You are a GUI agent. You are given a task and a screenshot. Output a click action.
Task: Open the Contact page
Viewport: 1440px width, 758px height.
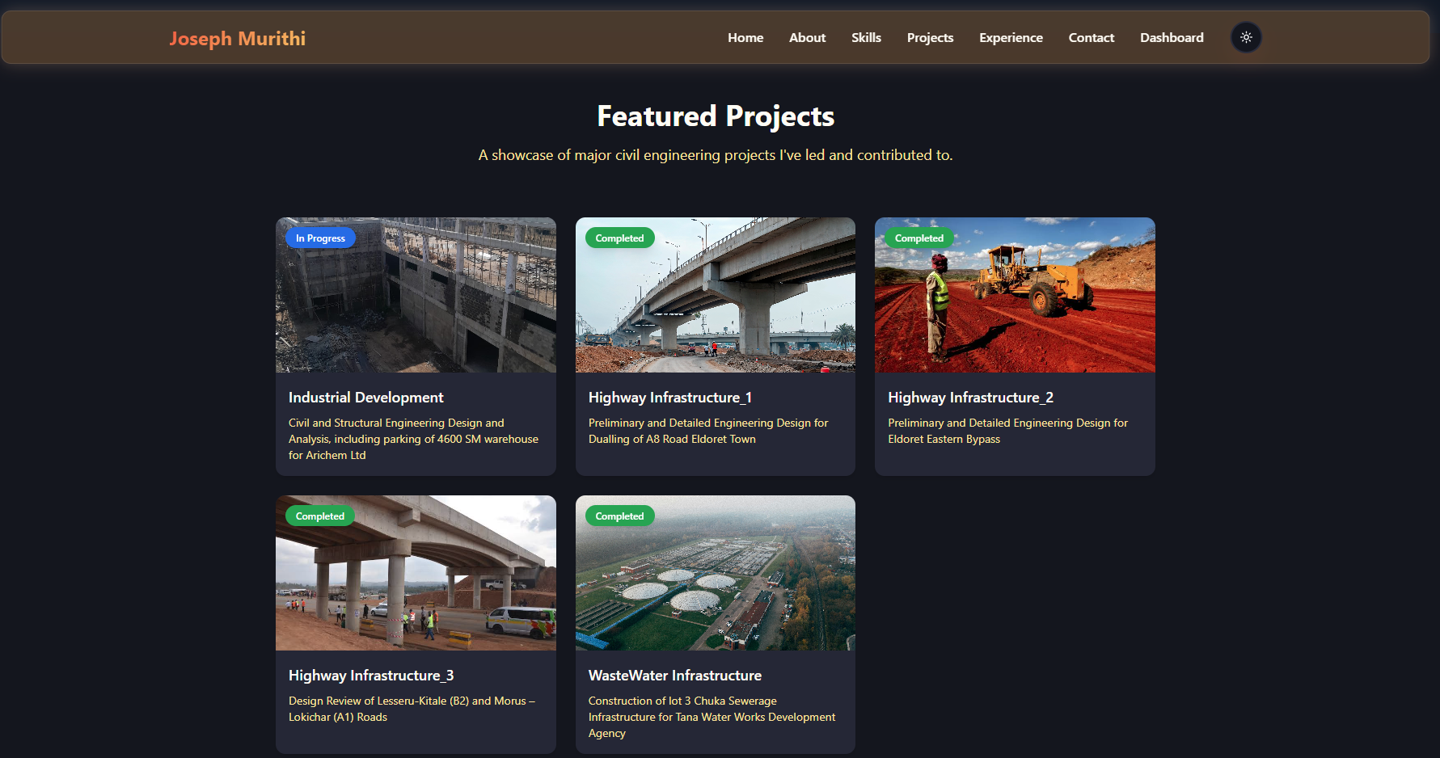1091,37
